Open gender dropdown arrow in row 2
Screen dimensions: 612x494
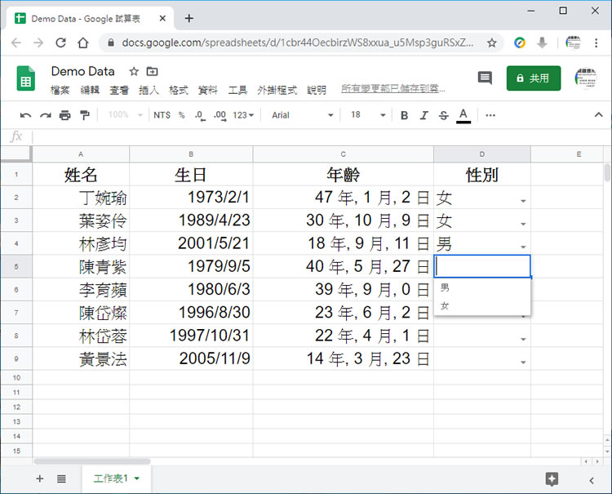point(523,200)
